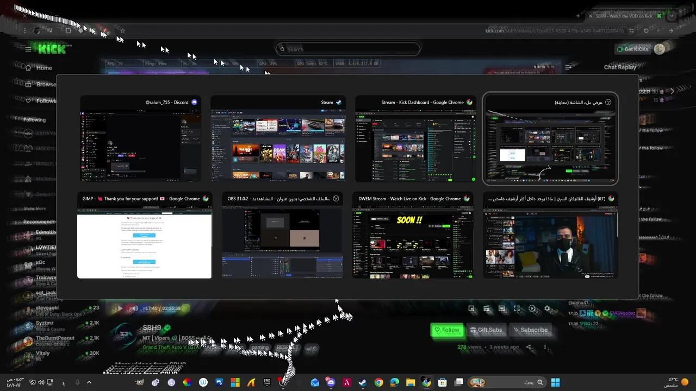696x391 pixels.
Task: Open Task View from the taskbar
Action: (459, 382)
